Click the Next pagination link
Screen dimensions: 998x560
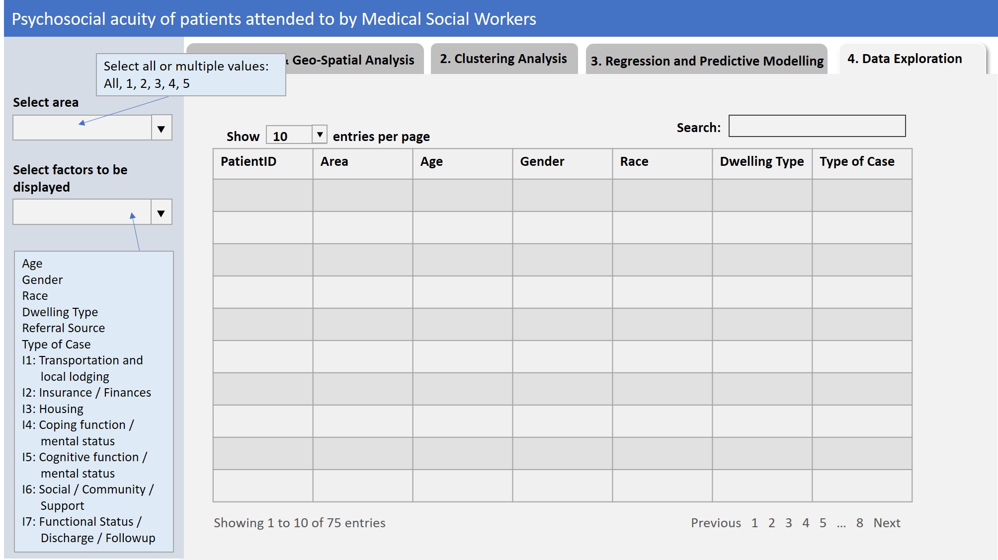click(x=887, y=523)
